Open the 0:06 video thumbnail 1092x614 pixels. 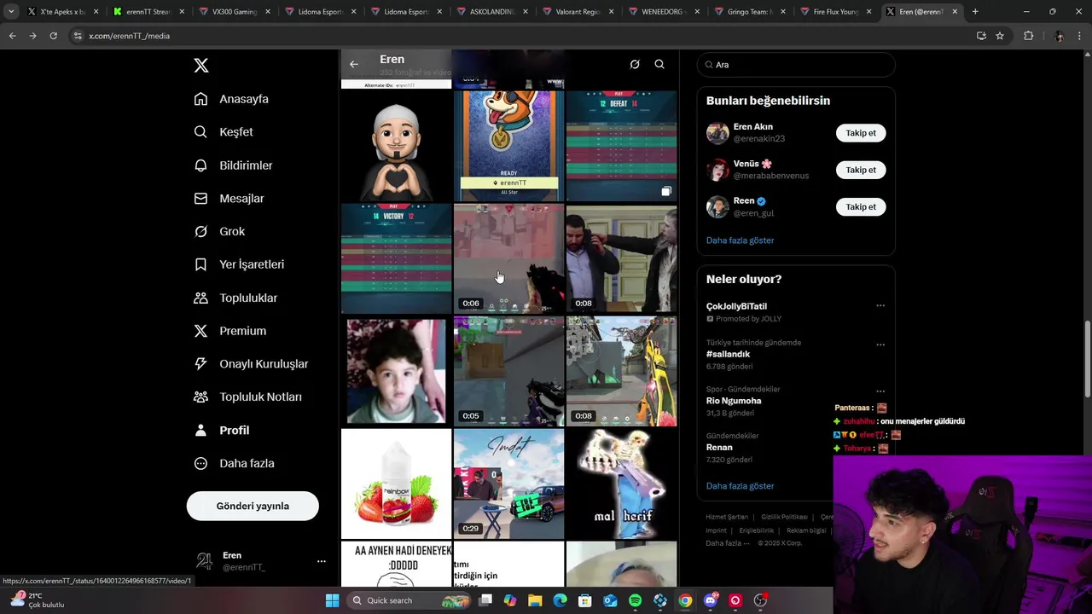click(x=508, y=258)
